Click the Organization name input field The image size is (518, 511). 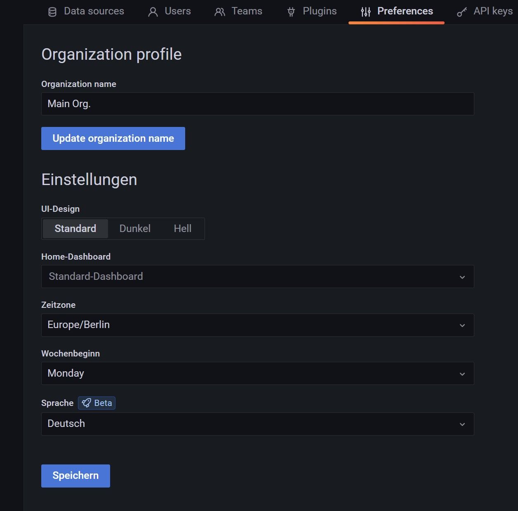[x=257, y=104]
